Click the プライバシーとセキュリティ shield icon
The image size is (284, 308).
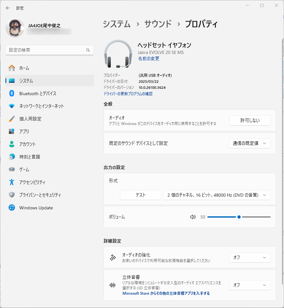(12, 195)
